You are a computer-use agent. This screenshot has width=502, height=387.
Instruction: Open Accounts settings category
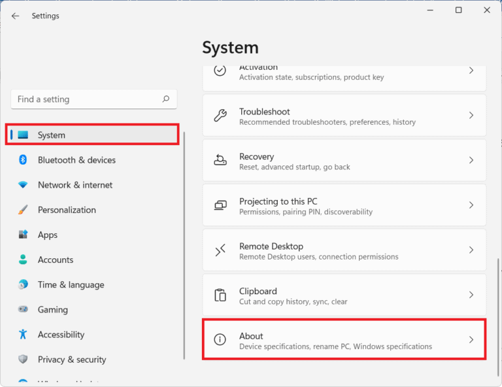coord(56,260)
